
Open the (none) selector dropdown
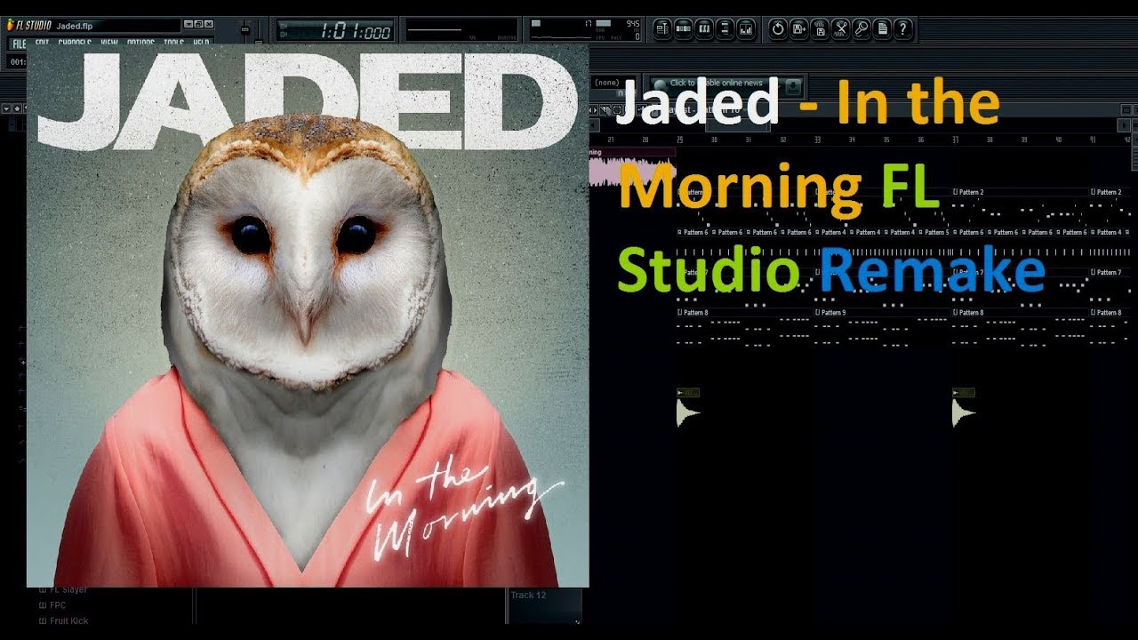pos(613,84)
